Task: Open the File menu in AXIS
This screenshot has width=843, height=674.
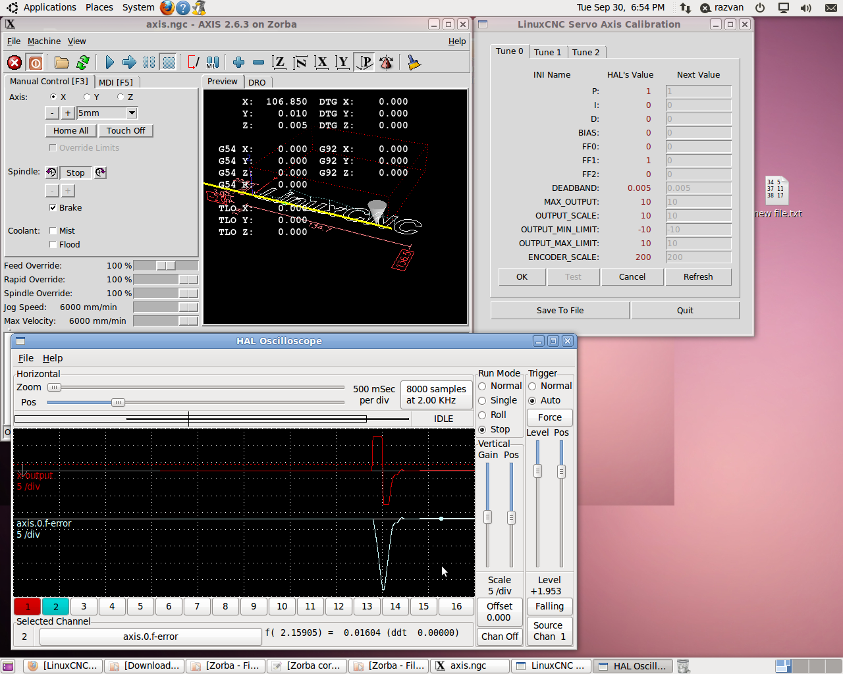Action: coord(14,41)
